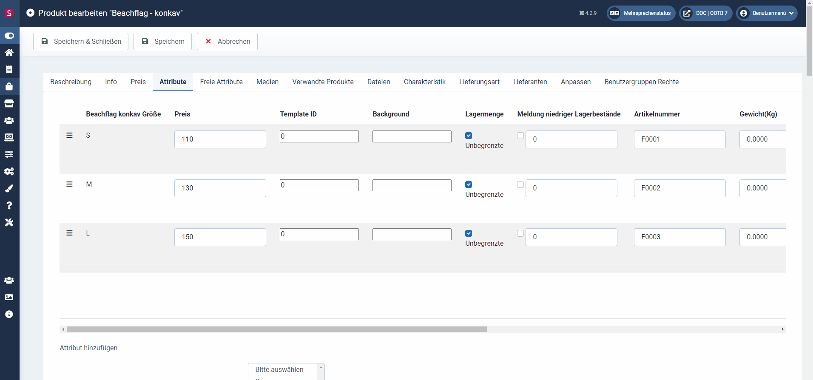Open the Dateien tab
Viewport: 813px width, 380px height.
coord(379,82)
